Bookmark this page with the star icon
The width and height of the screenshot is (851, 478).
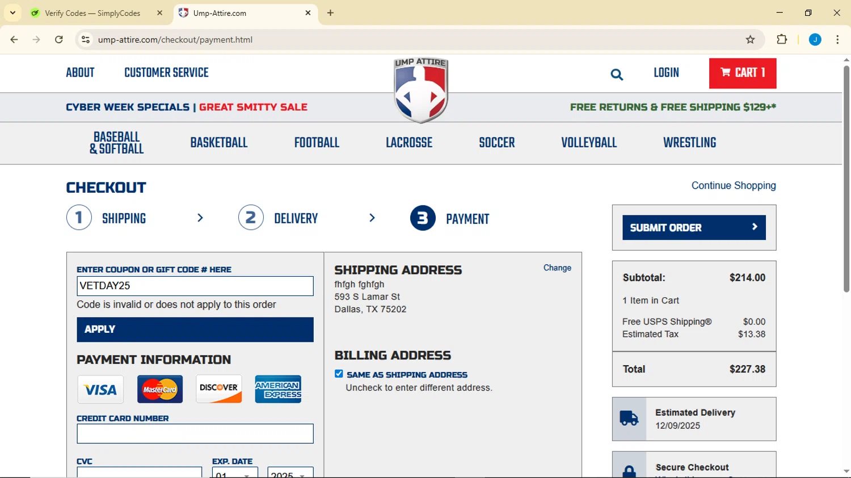(751, 40)
